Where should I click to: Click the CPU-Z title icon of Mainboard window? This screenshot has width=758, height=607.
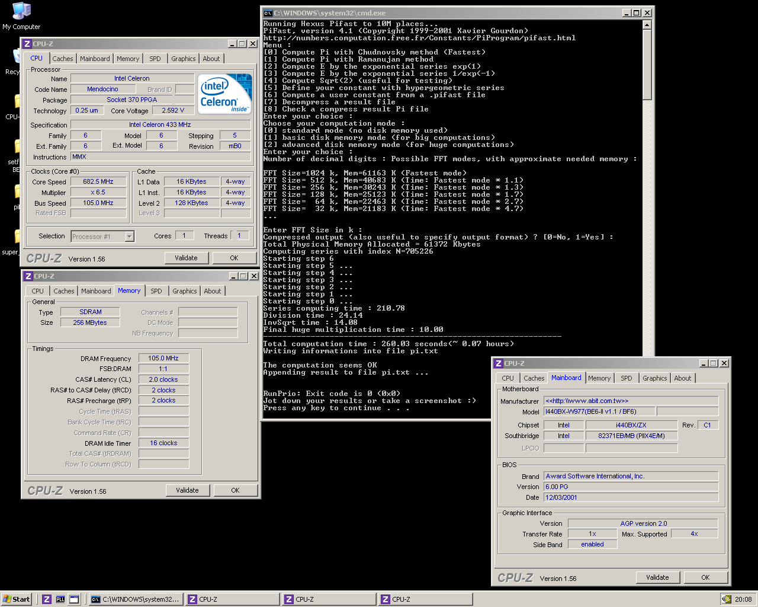[x=499, y=363]
